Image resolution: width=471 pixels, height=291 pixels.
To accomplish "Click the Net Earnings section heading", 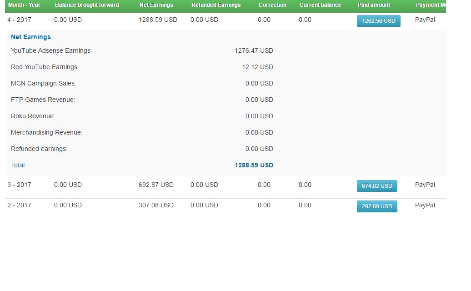I will click(30, 37).
